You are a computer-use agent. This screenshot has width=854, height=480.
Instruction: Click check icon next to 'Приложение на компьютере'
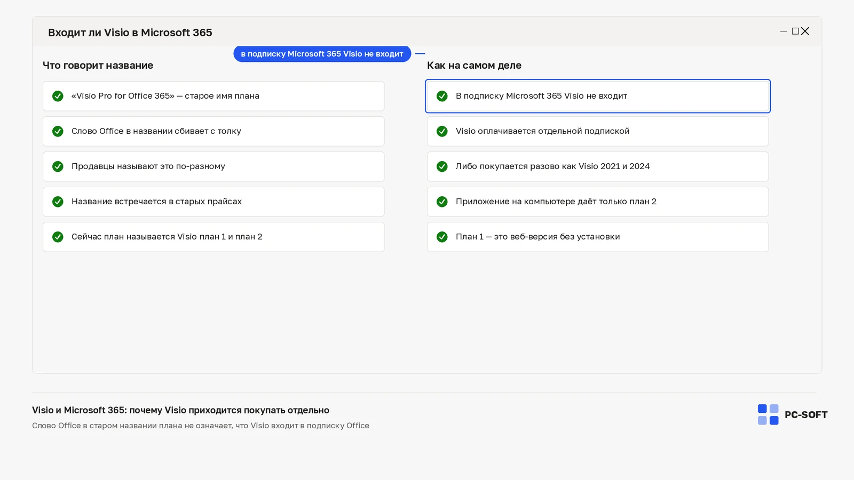point(442,202)
